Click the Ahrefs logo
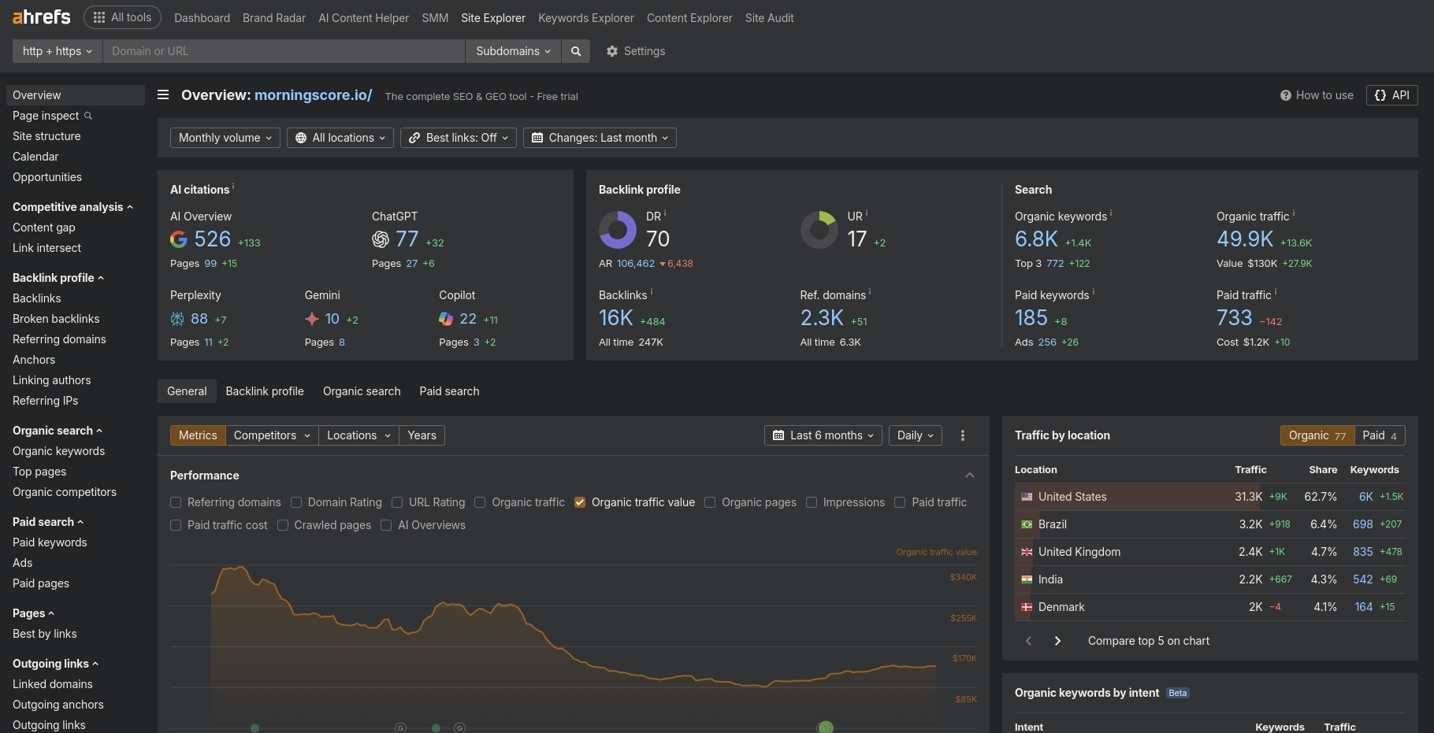The height and width of the screenshot is (733, 1434). (x=42, y=17)
